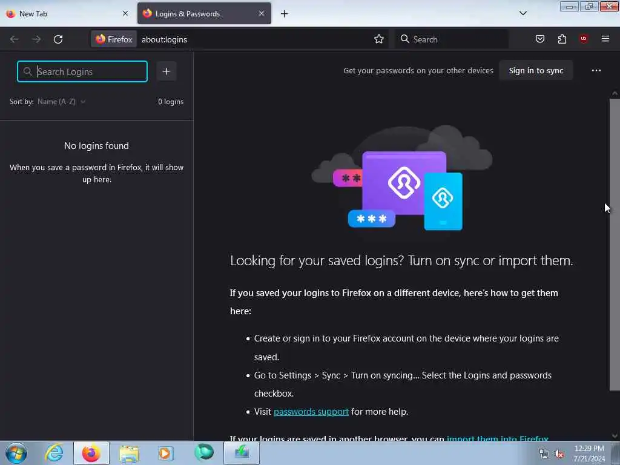Click the scrollbar down arrow
The height and width of the screenshot is (465, 620).
(615, 436)
